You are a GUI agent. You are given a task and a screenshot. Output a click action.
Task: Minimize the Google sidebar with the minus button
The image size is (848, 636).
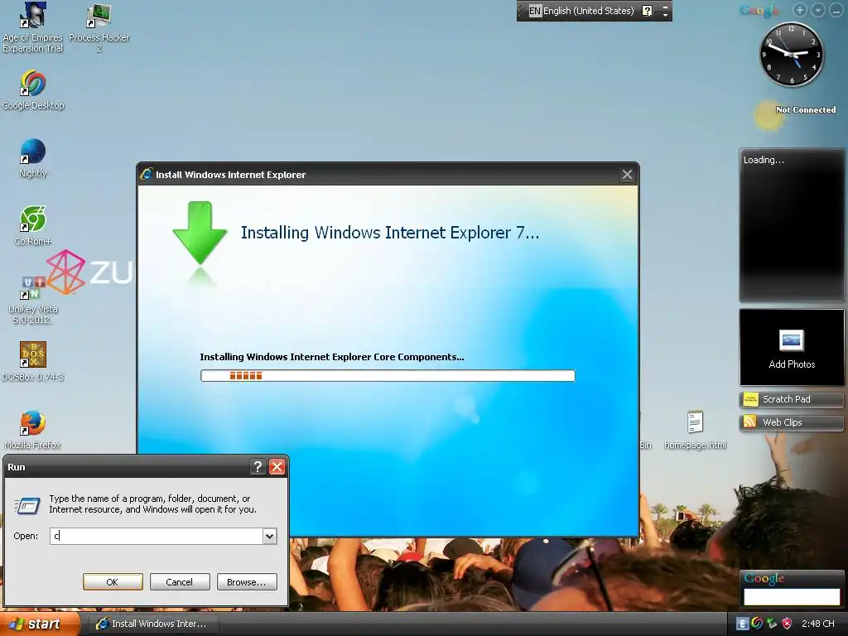point(836,10)
